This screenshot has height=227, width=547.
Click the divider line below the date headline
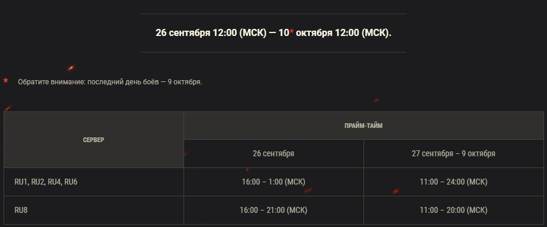coord(274,52)
